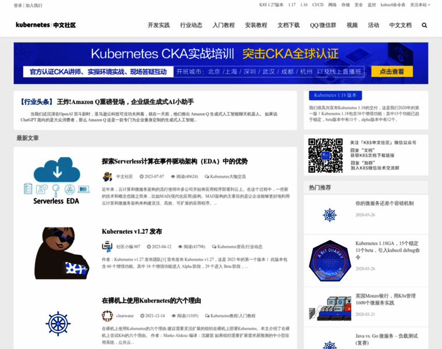442x349 pixels.
Task: Open 活动 menu item
Action: tap(373, 26)
